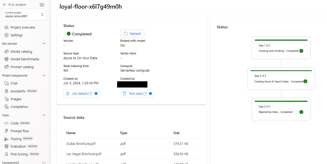Image resolution: width=327 pixels, height=164 pixels.
Task: Click 'To all projects' link text
Action: coord(17,5)
